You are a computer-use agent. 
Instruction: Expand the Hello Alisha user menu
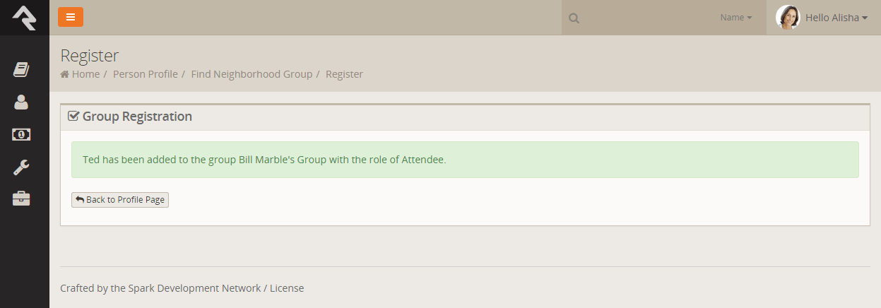[x=836, y=18]
